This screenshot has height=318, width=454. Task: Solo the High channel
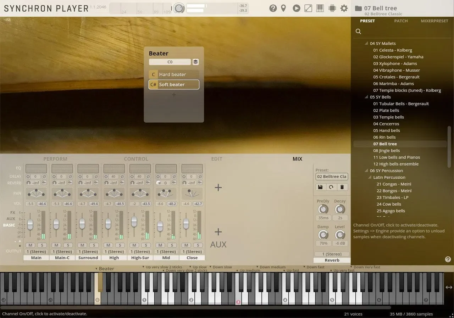point(120,245)
